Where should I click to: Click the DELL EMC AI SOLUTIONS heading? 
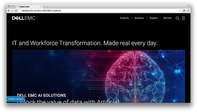[x=42, y=95]
